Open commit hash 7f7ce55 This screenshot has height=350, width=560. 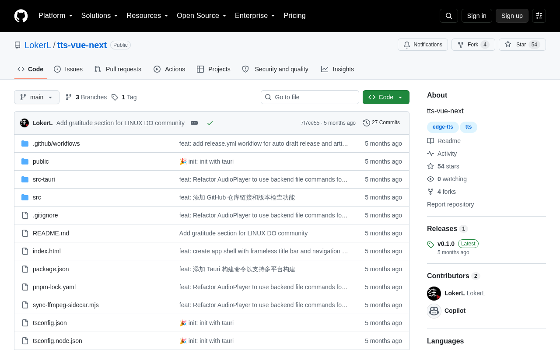[x=310, y=123]
